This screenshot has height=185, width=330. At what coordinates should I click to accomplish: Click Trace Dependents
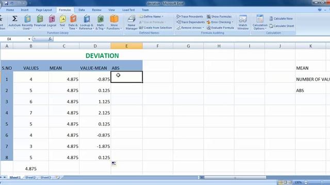(x=191, y=22)
